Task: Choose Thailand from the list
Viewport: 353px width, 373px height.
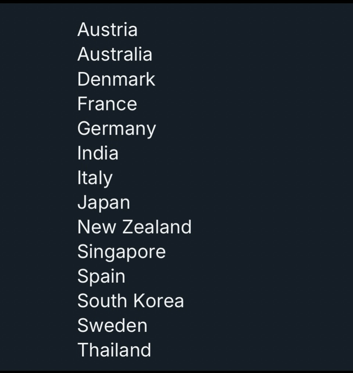Action: [114, 350]
